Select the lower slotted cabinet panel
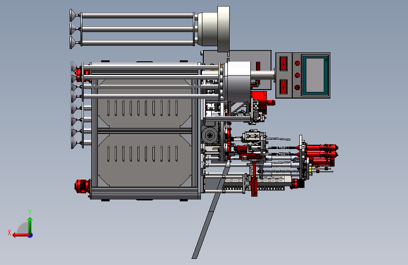 (x=144, y=160)
